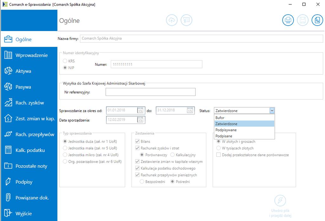The image size is (325, 221).
Task: Toggle Rachunek przepływów pieniężnych checkbox
Action: 137,175
